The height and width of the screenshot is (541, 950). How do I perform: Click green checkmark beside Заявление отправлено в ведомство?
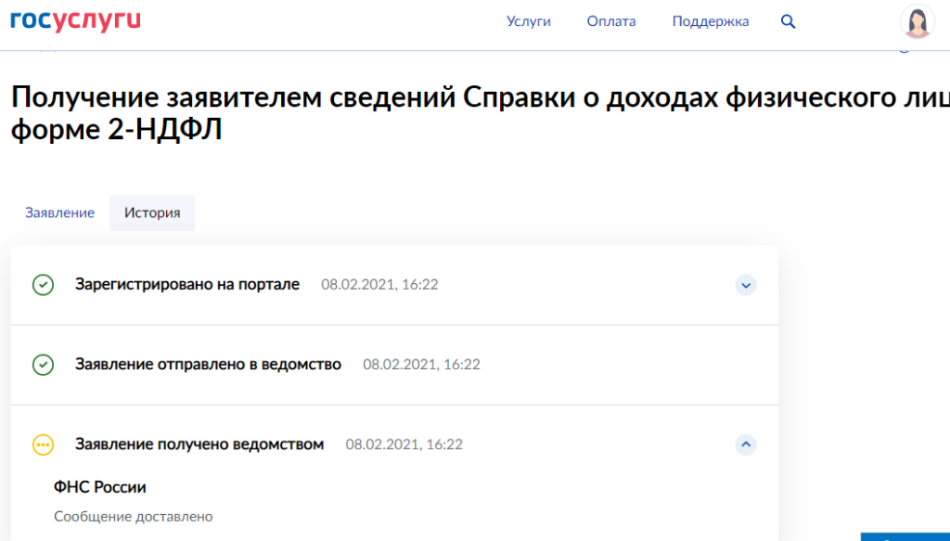[43, 365]
